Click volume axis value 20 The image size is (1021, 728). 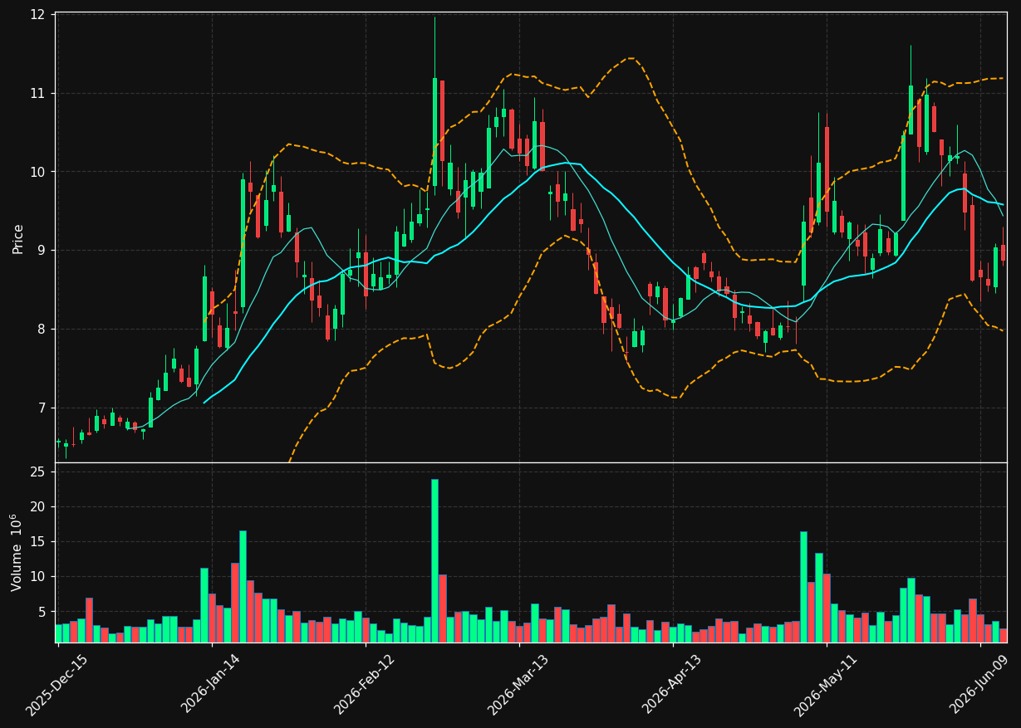click(x=38, y=507)
